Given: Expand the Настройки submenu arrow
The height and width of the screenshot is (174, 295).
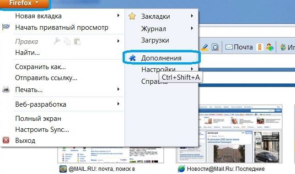Looking at the screenshot, I should [x=192, y=69].
